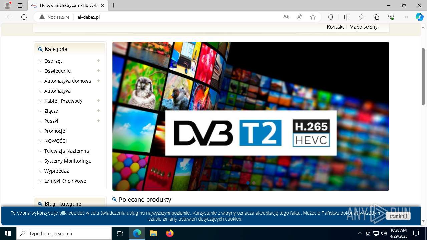
Task: Open the translate page icon
Action: coord(286,17)
